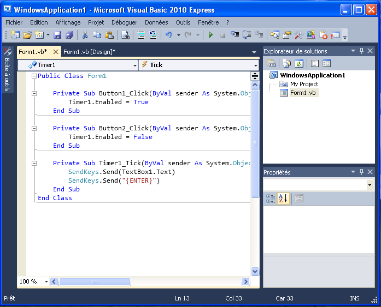Click the Add New Item icon
381x307 pixels.
click(x=39, y=35)
